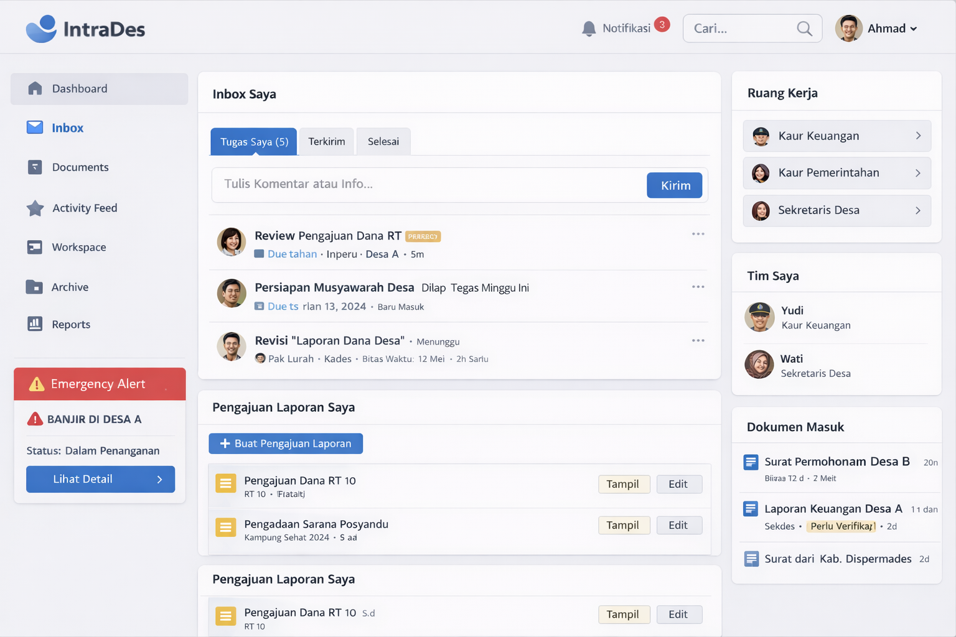956x637 pixels.
Task: Open the Reports chart icon
Action: [35, 324]
